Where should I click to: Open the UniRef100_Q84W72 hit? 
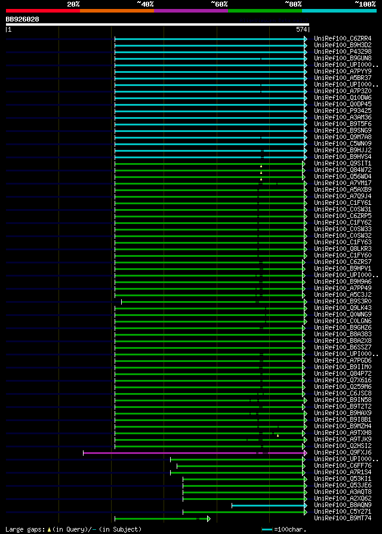click(x=343, y=170)
